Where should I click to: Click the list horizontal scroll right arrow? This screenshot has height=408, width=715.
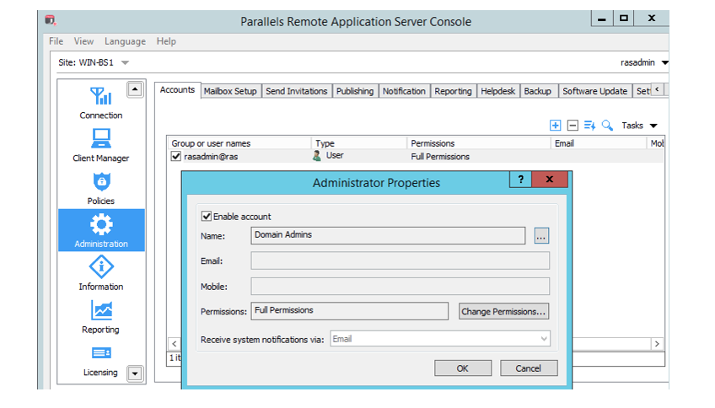coord(657,344)
